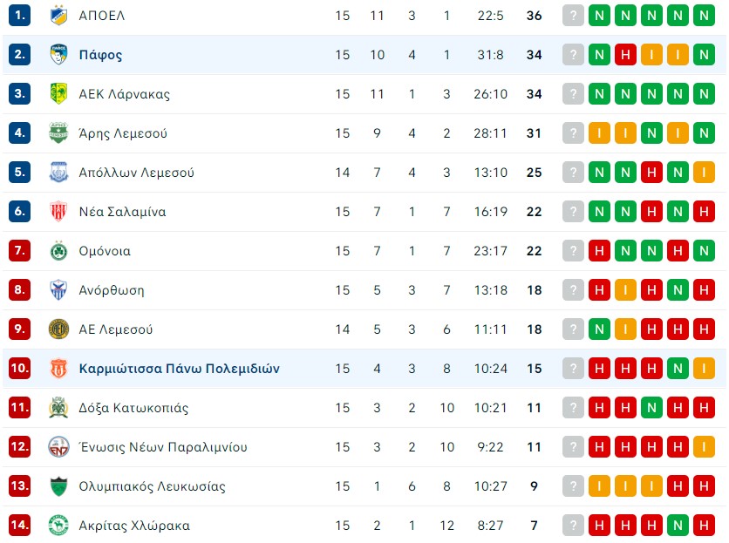Open the Νέα Σαλαμίνα team page
The width and height of the screenshot is (729, 543).
(122, 212)
